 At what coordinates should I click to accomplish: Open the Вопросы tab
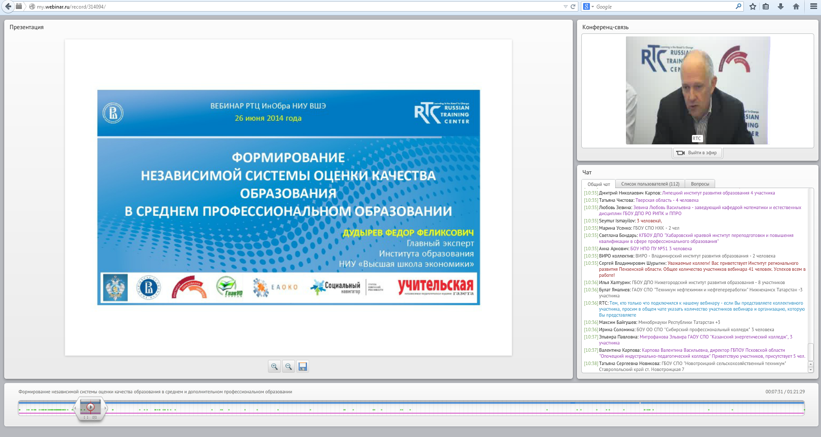(700, 184)
